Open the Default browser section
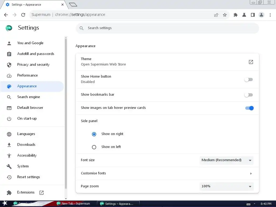This screenshot has height=207, width=276. coord(30,108)
